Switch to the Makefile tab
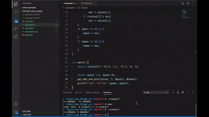Viewport: 209px width, 117px height. 88,3
